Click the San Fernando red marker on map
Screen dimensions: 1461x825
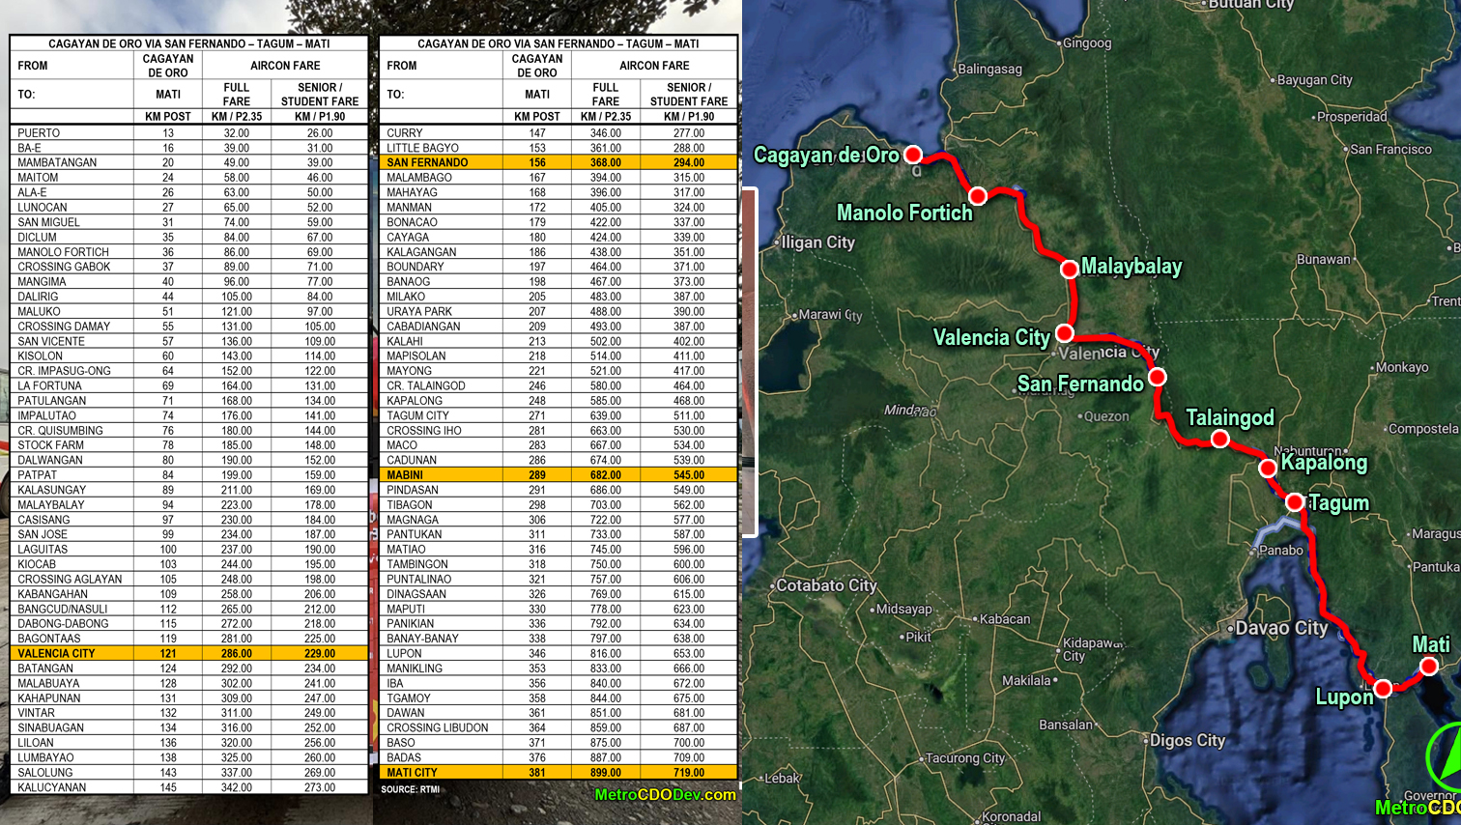(x=1157, y=377)
